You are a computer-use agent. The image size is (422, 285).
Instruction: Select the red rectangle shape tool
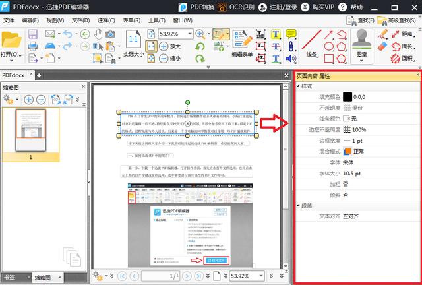pyautogui.click(x=329, y=59)
